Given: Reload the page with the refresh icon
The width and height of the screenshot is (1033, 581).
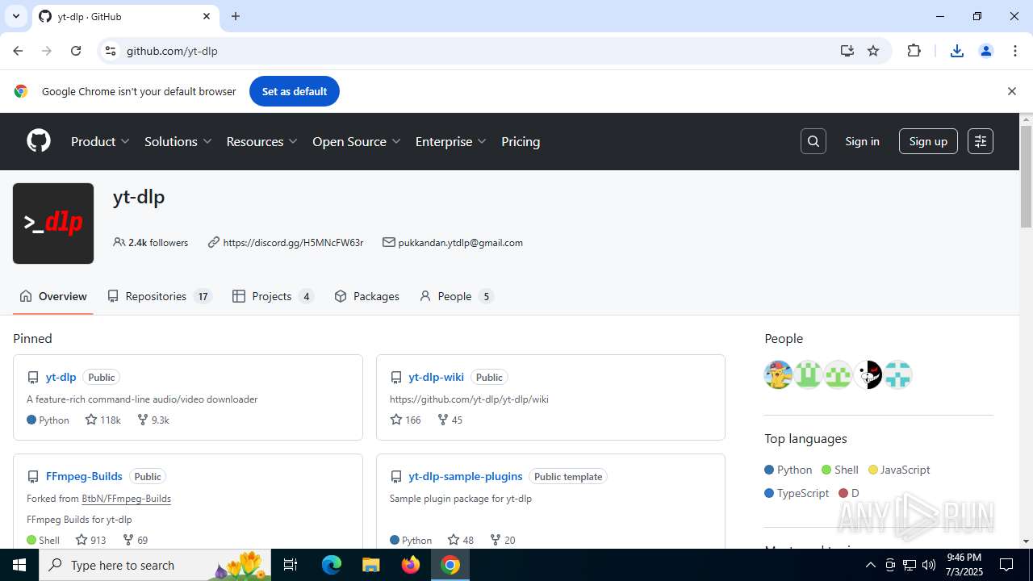Looking at the screenshot, I should click(76, 51).
